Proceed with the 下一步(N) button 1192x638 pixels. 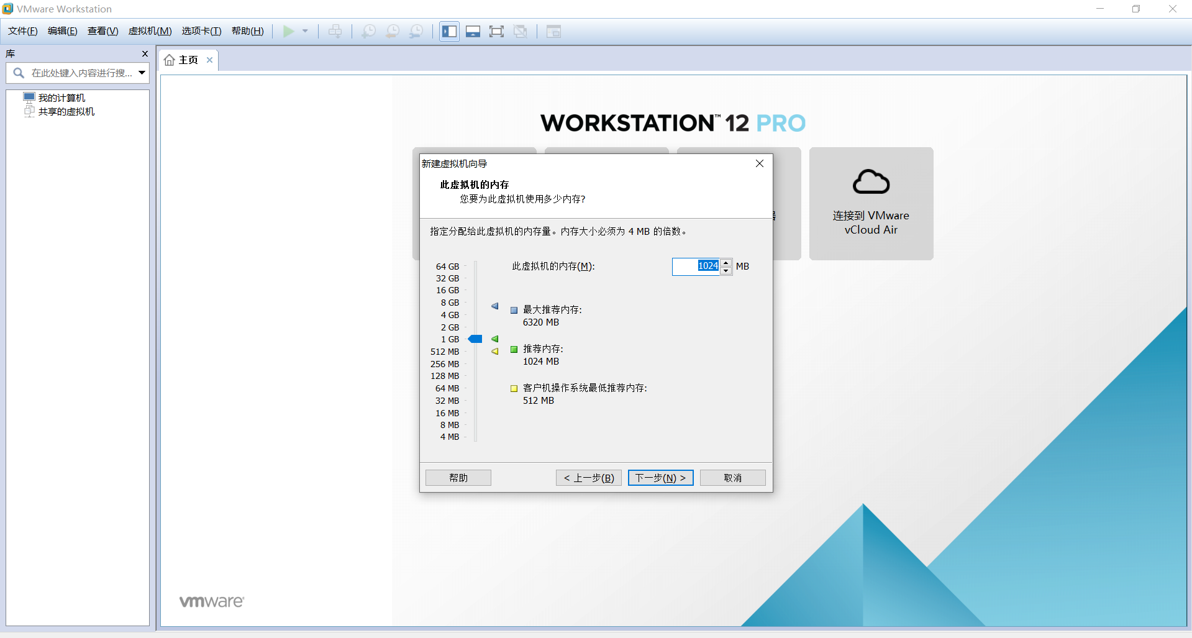(661, 478)
